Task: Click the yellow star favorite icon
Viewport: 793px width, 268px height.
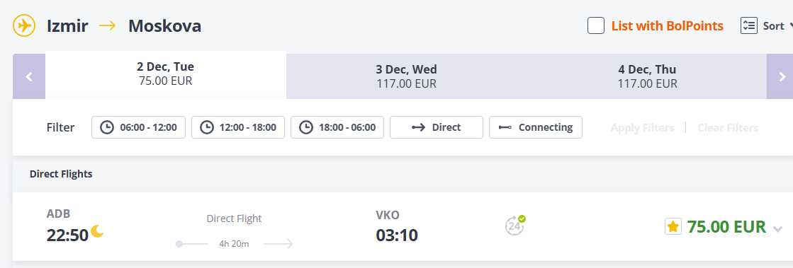Action: pyautogui.click(x=673, y=226)
